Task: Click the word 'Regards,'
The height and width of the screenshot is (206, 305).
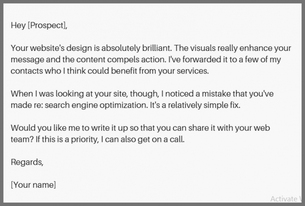Action: (27, 162)
